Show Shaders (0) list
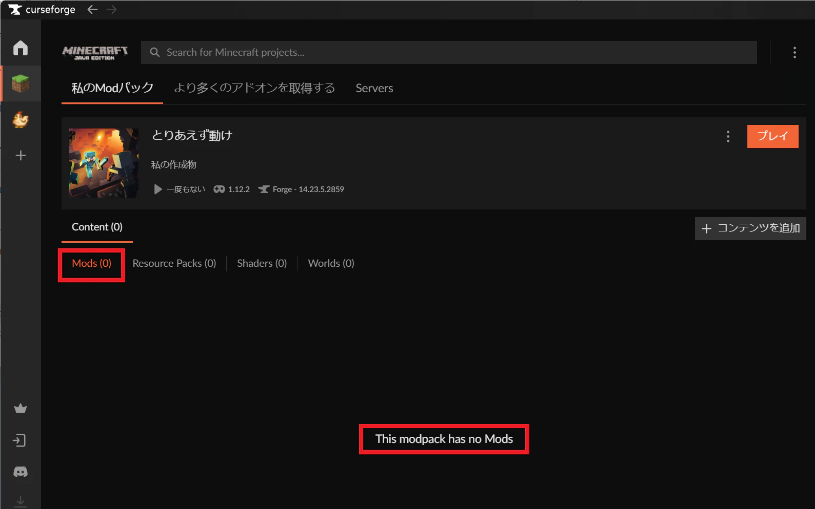 point(262,263)
